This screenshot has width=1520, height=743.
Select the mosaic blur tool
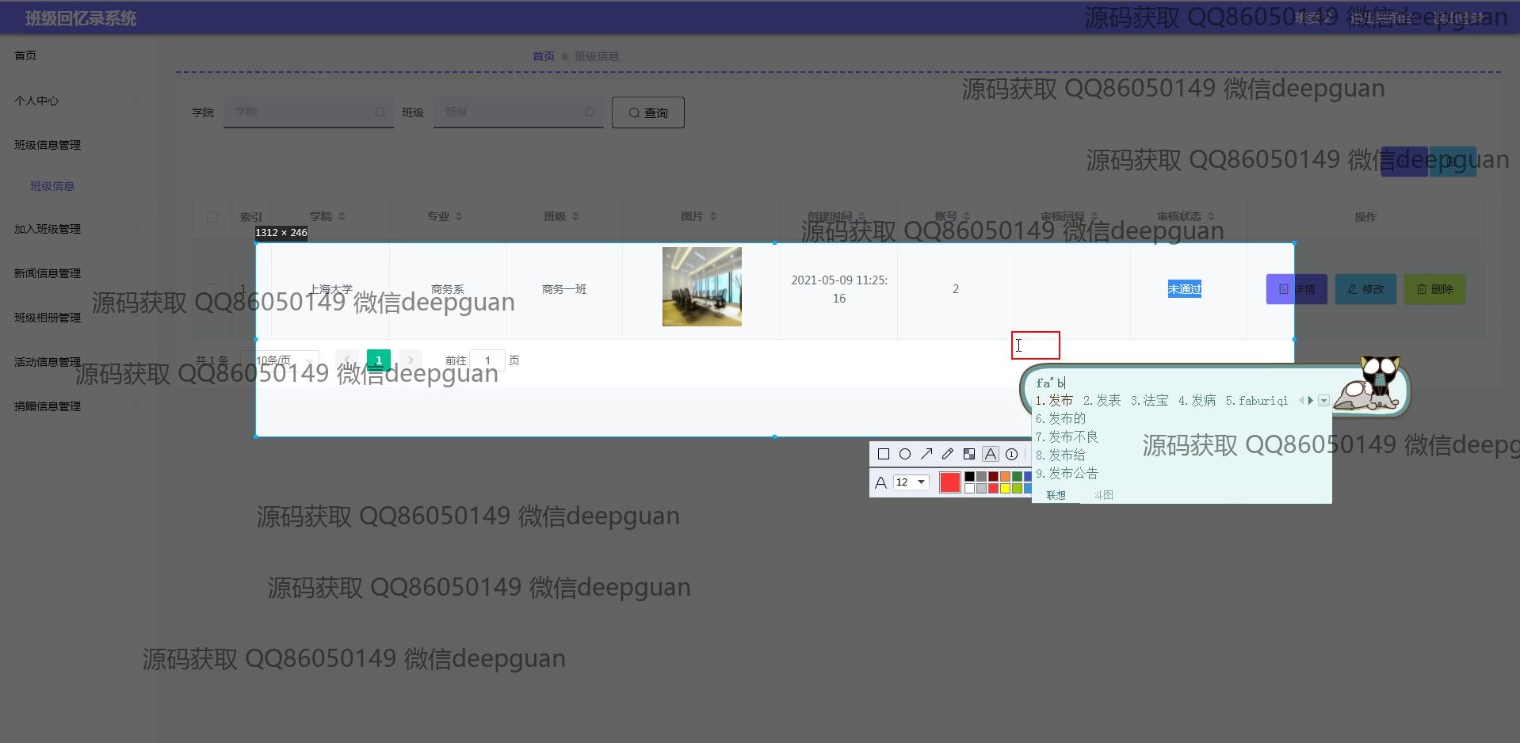coord(968,454)
